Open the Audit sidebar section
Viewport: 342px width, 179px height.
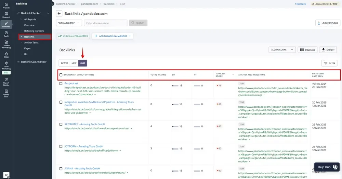(6, 34)
